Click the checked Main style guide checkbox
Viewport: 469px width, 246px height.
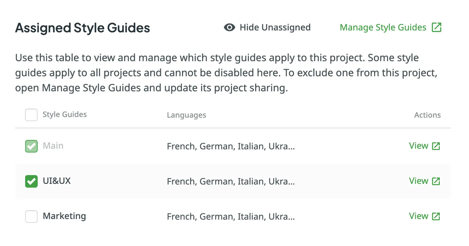click(31, 146)
